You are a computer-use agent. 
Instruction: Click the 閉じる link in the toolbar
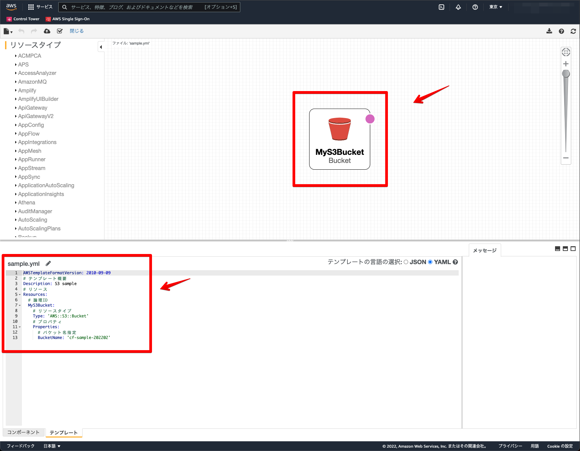click(77, 31)
